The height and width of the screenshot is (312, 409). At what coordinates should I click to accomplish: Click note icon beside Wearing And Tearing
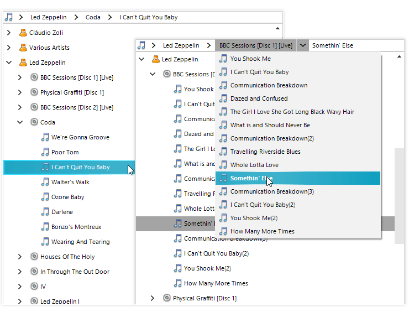[45, 242]
